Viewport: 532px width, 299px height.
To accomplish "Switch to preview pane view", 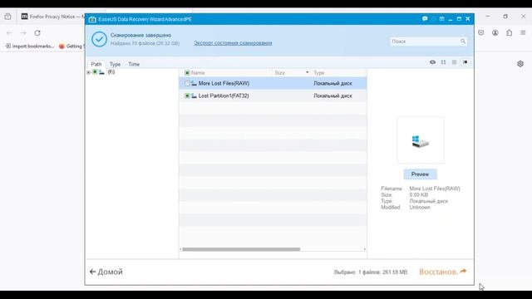I will (x=465, y=62).
